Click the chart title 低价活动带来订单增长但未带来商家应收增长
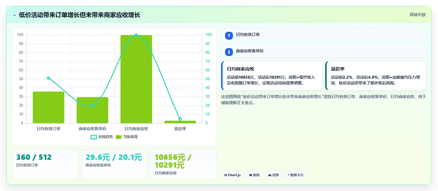 [x=79, y=15]
